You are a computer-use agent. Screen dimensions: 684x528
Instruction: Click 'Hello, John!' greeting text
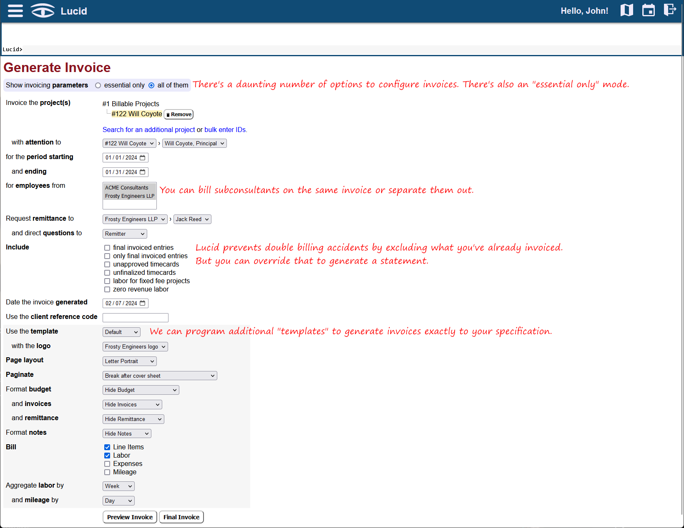click(x=584, y=11)
